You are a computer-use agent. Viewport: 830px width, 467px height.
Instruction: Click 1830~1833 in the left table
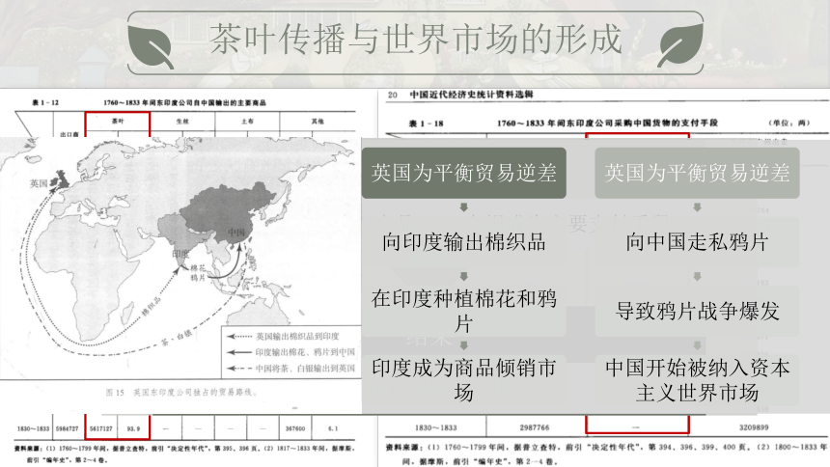[33, 428]
